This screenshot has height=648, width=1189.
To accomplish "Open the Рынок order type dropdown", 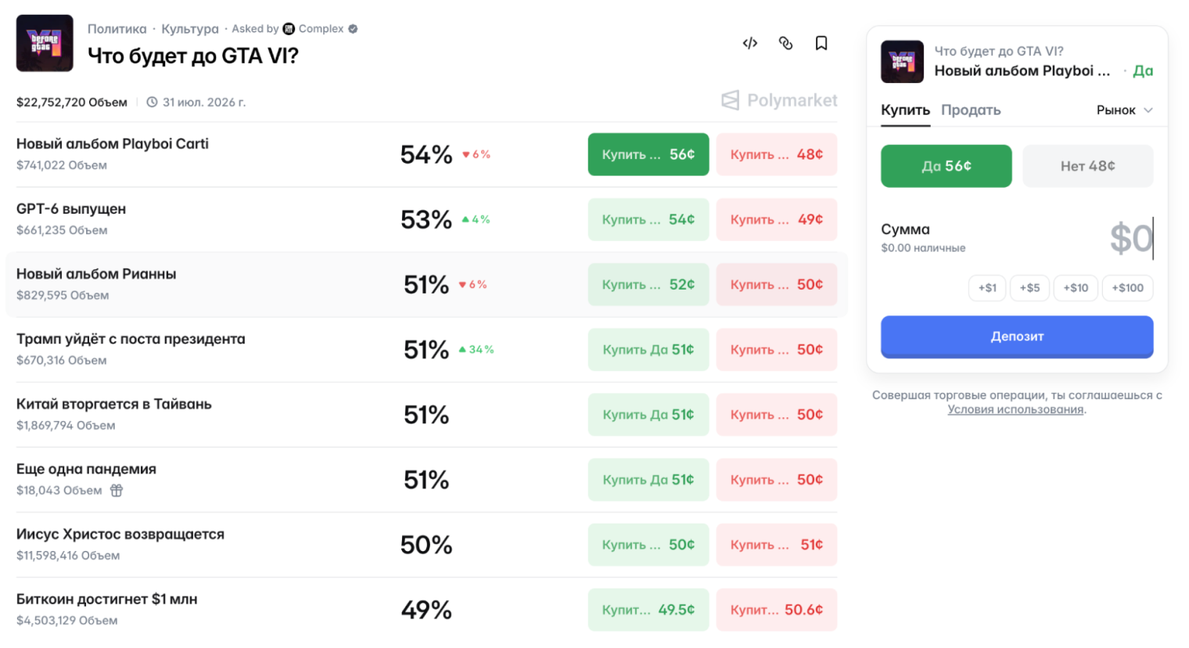I will [x=1124, y=110].
